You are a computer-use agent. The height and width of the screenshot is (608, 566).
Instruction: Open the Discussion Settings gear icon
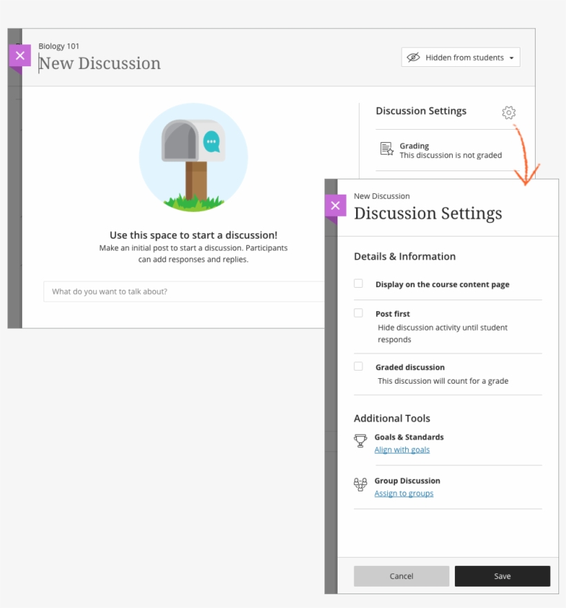pos(509,112)
